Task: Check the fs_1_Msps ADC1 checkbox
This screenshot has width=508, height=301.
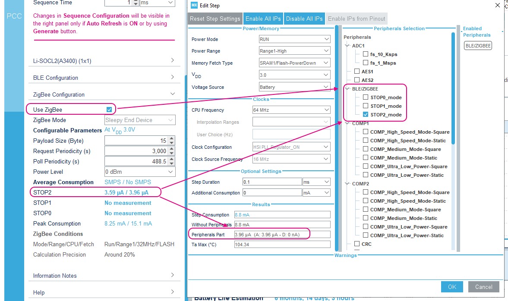Action: tap(366, 63)
